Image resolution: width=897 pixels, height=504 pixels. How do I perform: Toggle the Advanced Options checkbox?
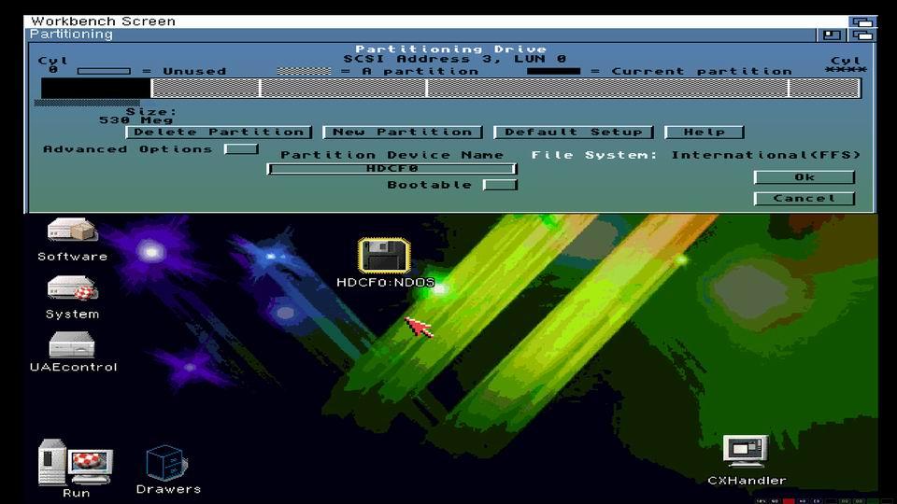[x=241, y=149]
